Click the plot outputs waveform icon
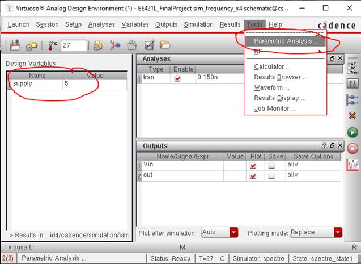Image resolution: width=361 pixels, height=264 pixels. point(352,165)
